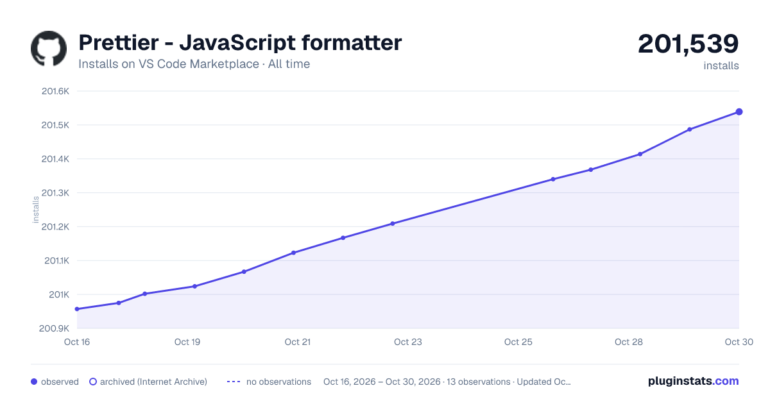Click the pluginstats.com link
Screen dimensions: 770x404
tap(693, 381)
